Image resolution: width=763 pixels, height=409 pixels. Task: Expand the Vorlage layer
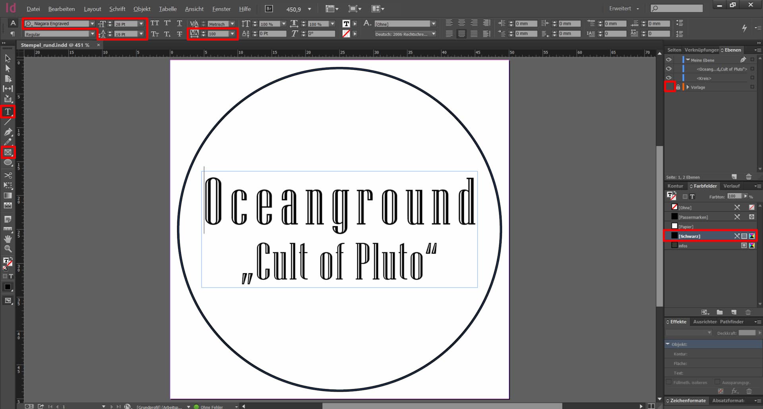click(x=687, y=87)
